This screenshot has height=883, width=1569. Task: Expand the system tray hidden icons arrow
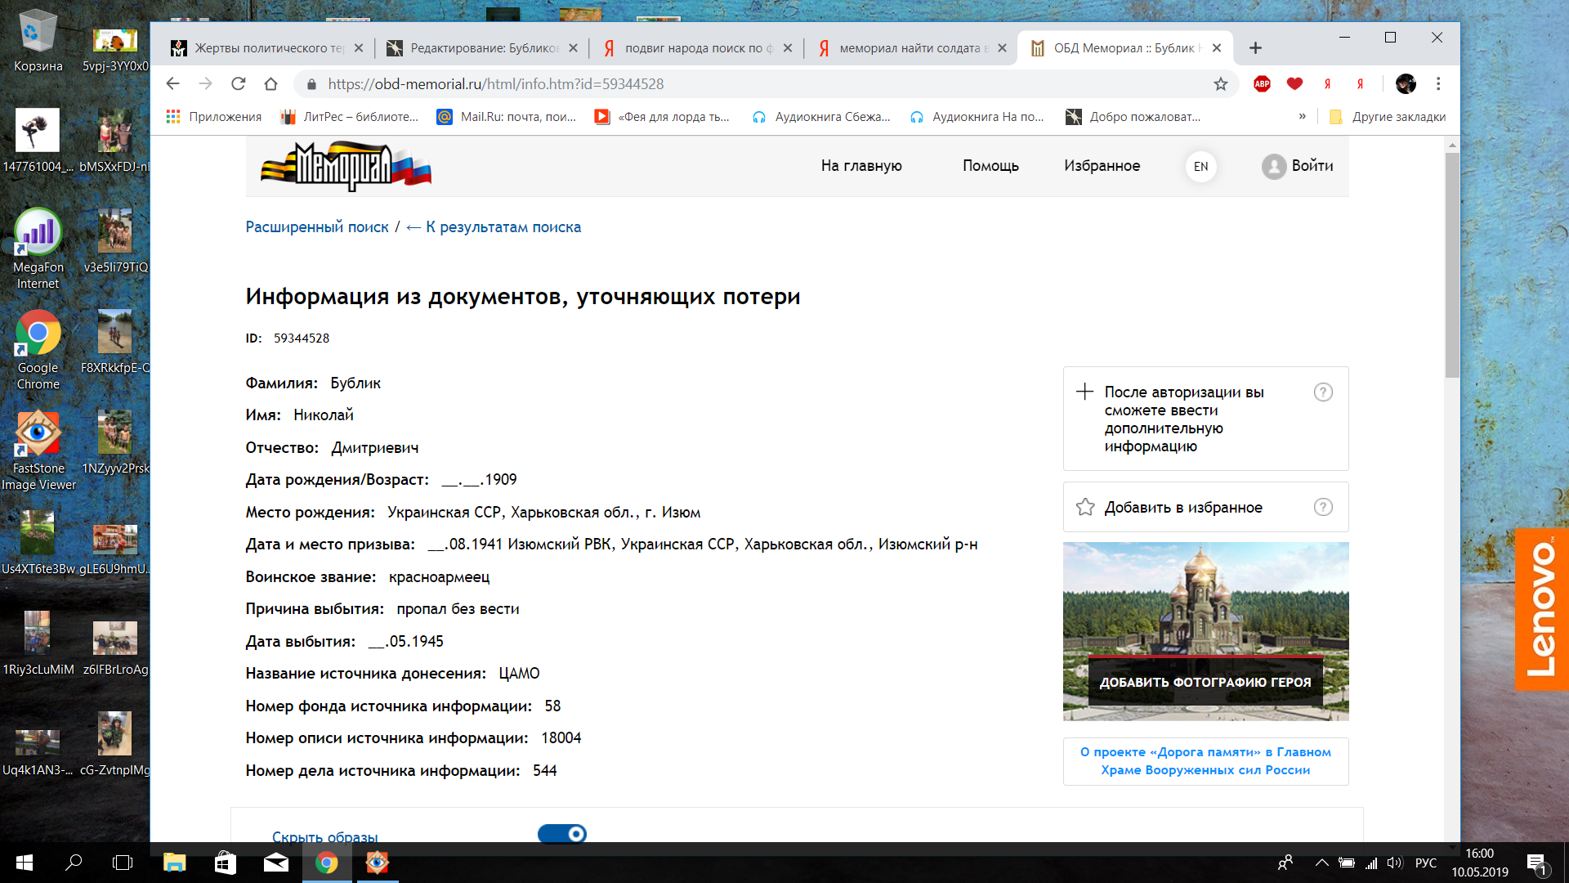[x=1321, y=863]
